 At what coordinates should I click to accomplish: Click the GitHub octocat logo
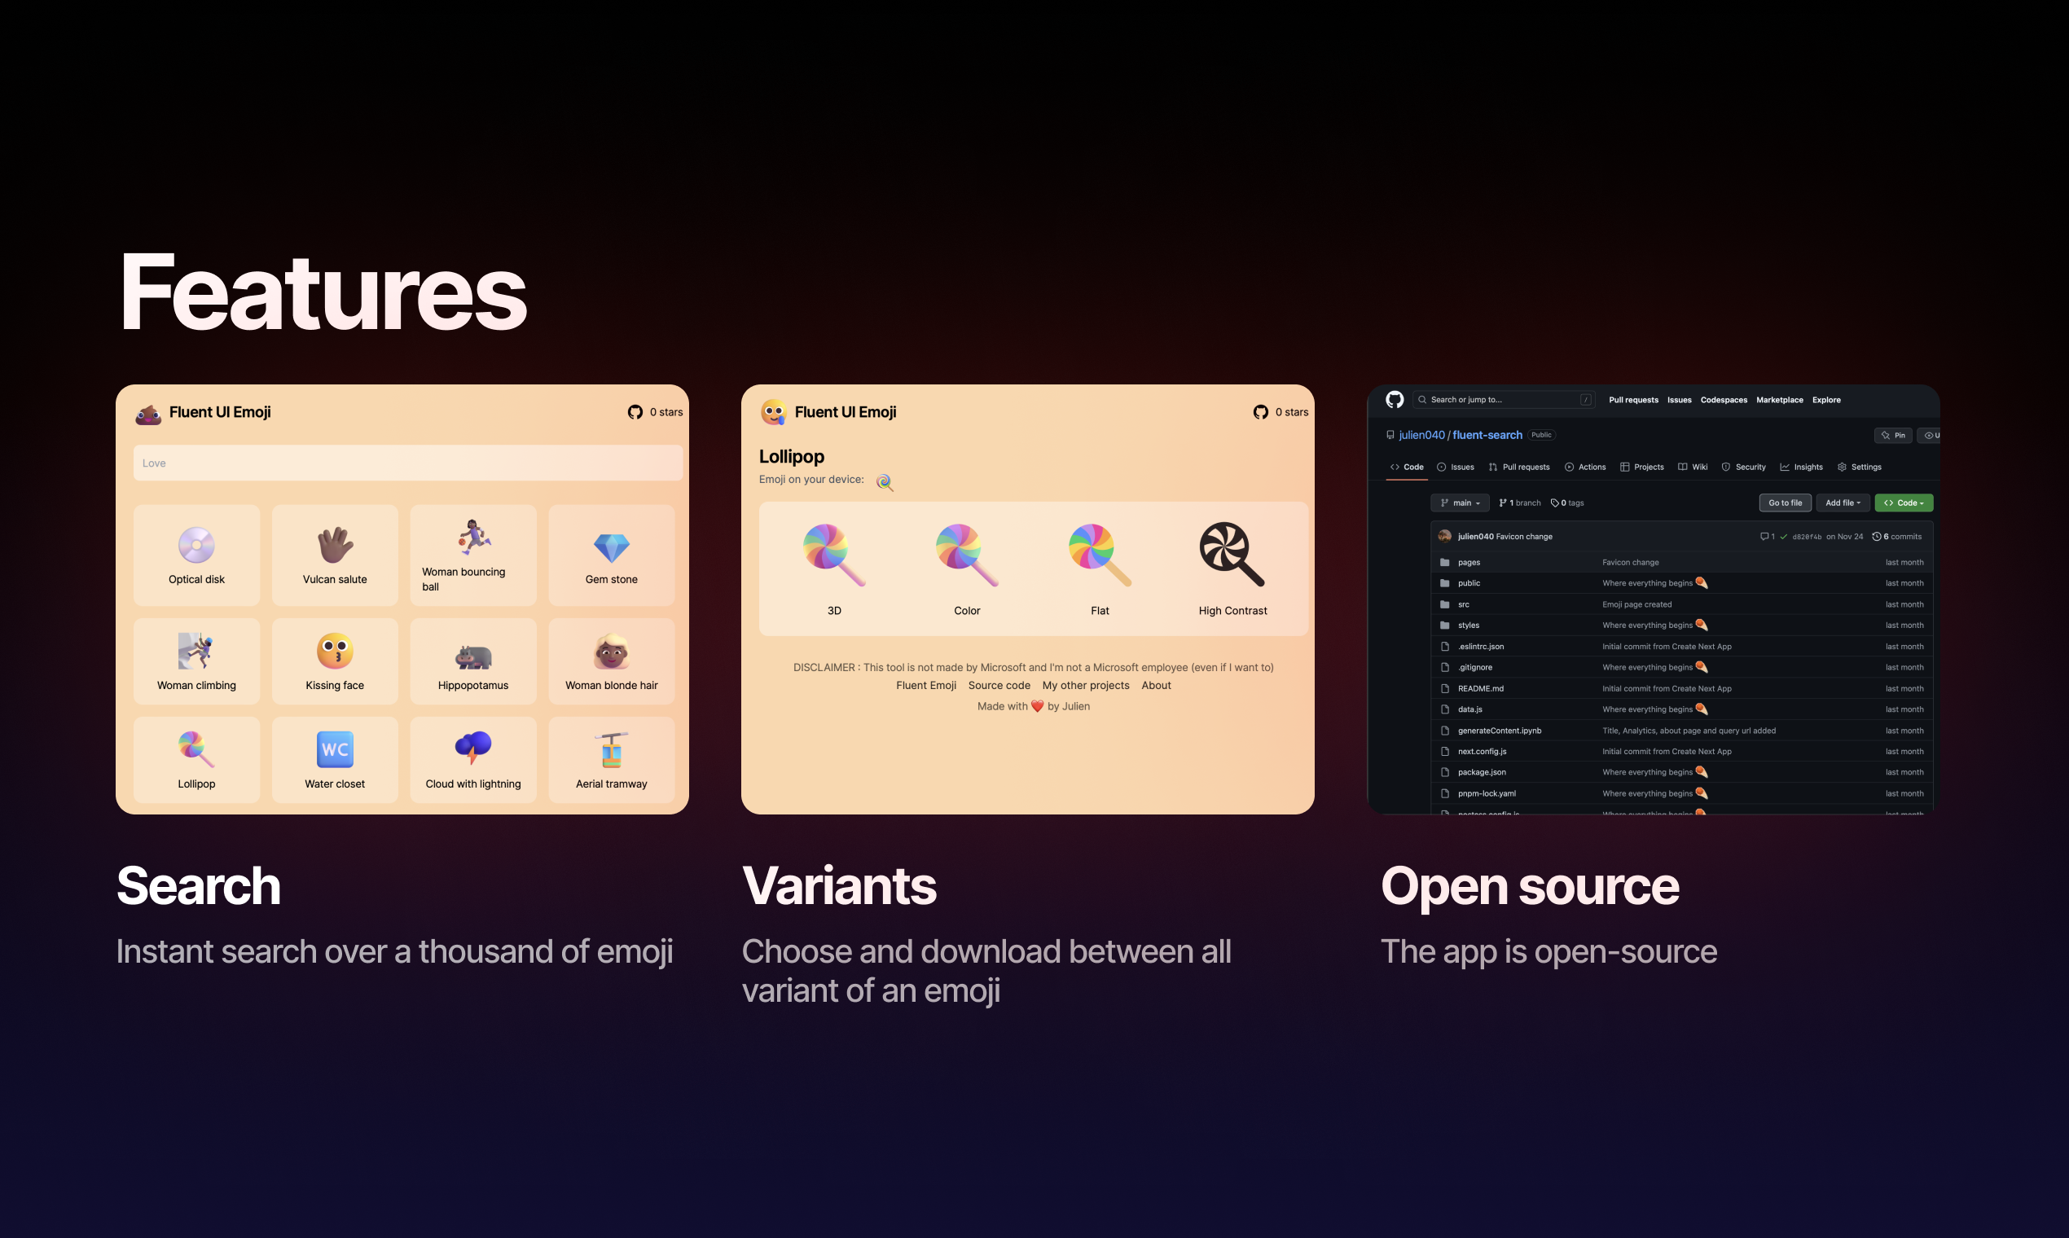[1394, 400]
